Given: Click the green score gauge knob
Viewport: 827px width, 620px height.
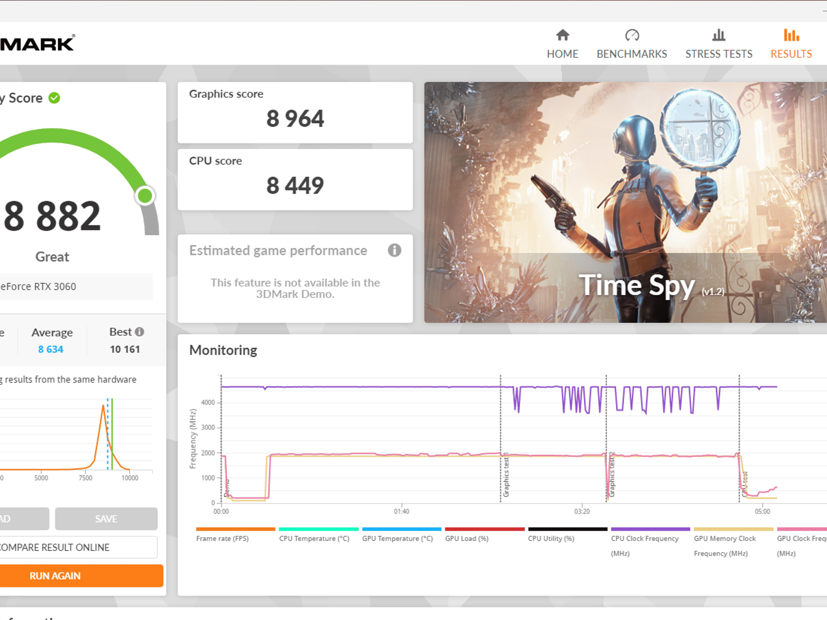Looking at the screenshot, I should pos(145,196).
